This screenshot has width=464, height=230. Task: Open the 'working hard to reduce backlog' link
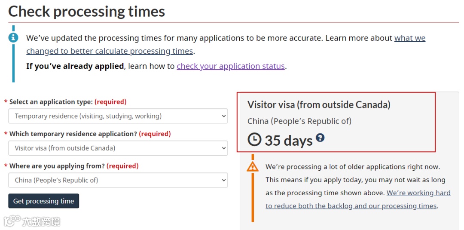[358, 199]
